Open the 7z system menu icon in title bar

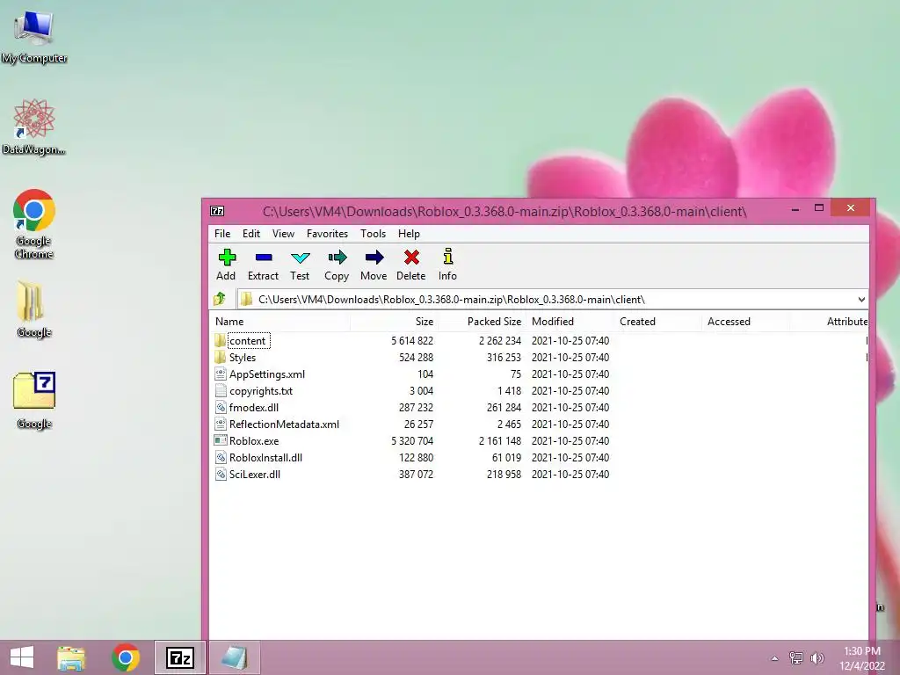(x=217, y=211)
